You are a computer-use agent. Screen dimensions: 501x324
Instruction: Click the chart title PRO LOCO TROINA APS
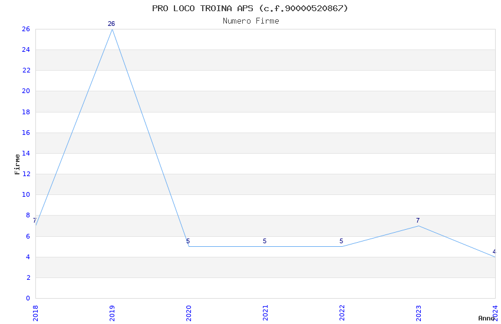250,8
